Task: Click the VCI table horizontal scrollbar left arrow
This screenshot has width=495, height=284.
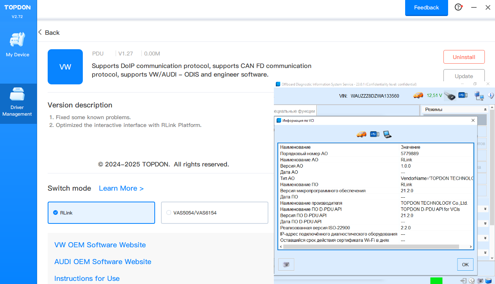Action: pos(281,246)
